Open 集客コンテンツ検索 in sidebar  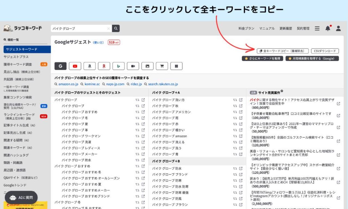[18, 97]
